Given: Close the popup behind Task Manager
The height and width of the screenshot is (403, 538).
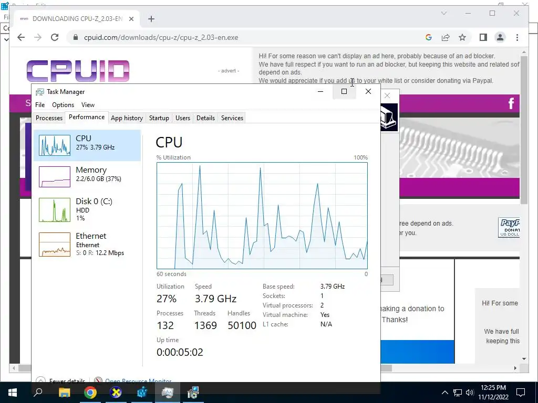Looking at the screenshot, I should 387,96.
